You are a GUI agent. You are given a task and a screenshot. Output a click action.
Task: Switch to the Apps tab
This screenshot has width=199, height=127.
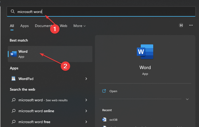click(x=24, y=26)
